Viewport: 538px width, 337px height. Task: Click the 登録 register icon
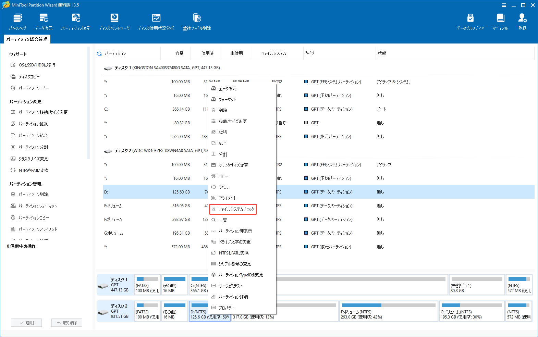[x=522, y=22]
